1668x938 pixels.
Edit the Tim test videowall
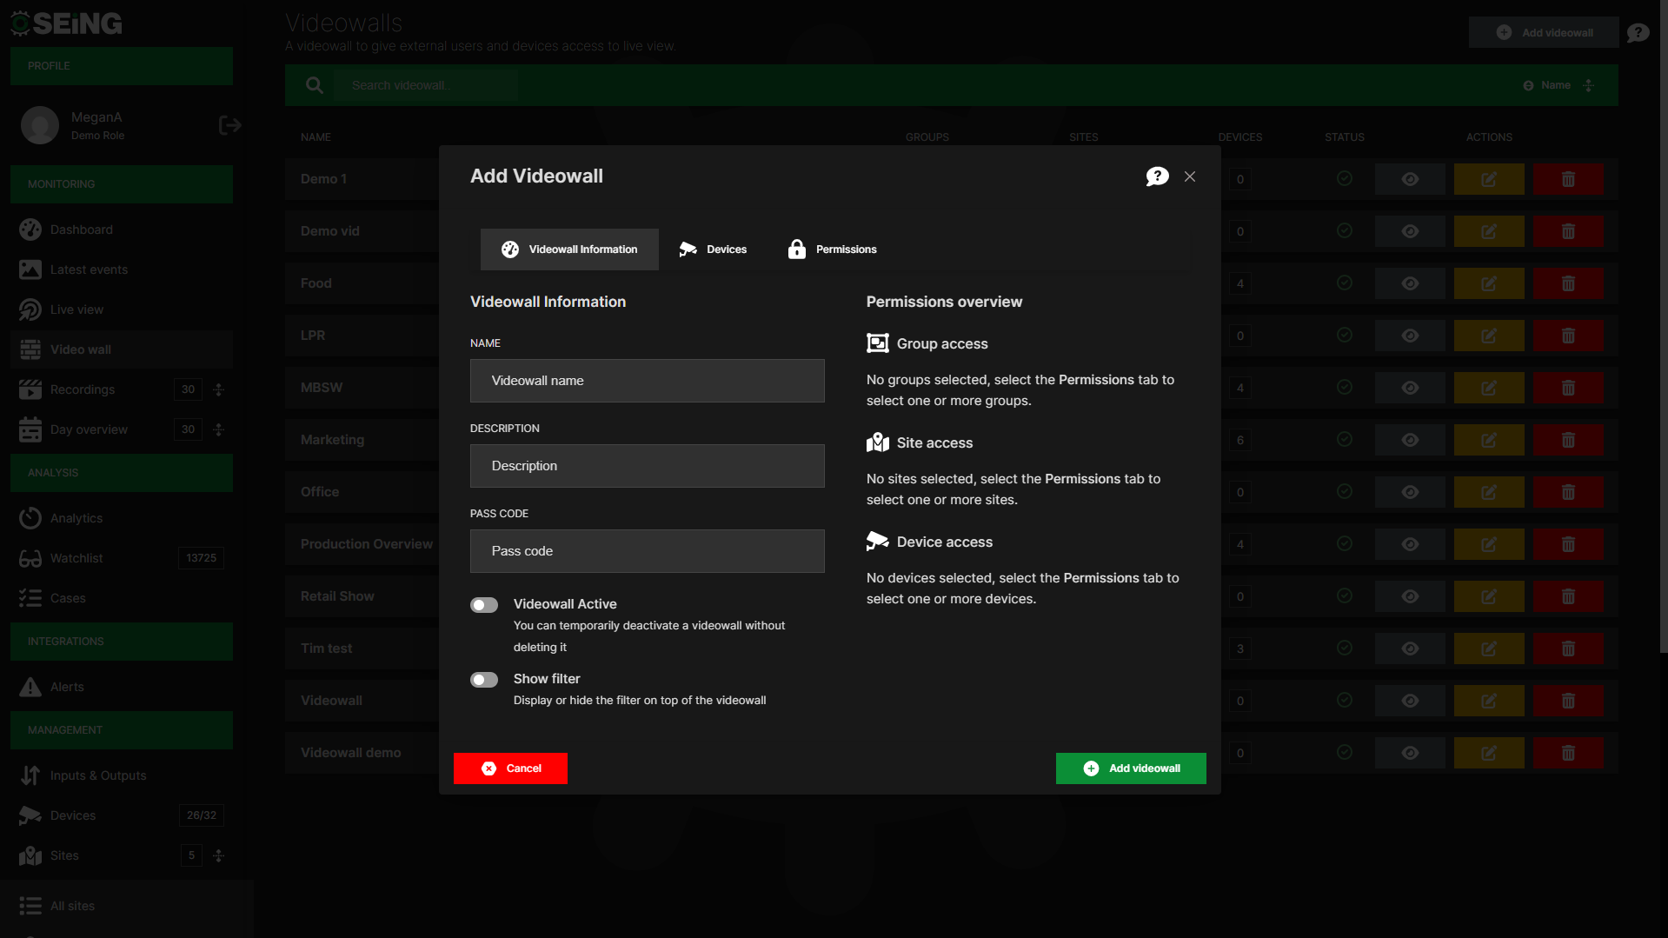(x=1489, y=649)
